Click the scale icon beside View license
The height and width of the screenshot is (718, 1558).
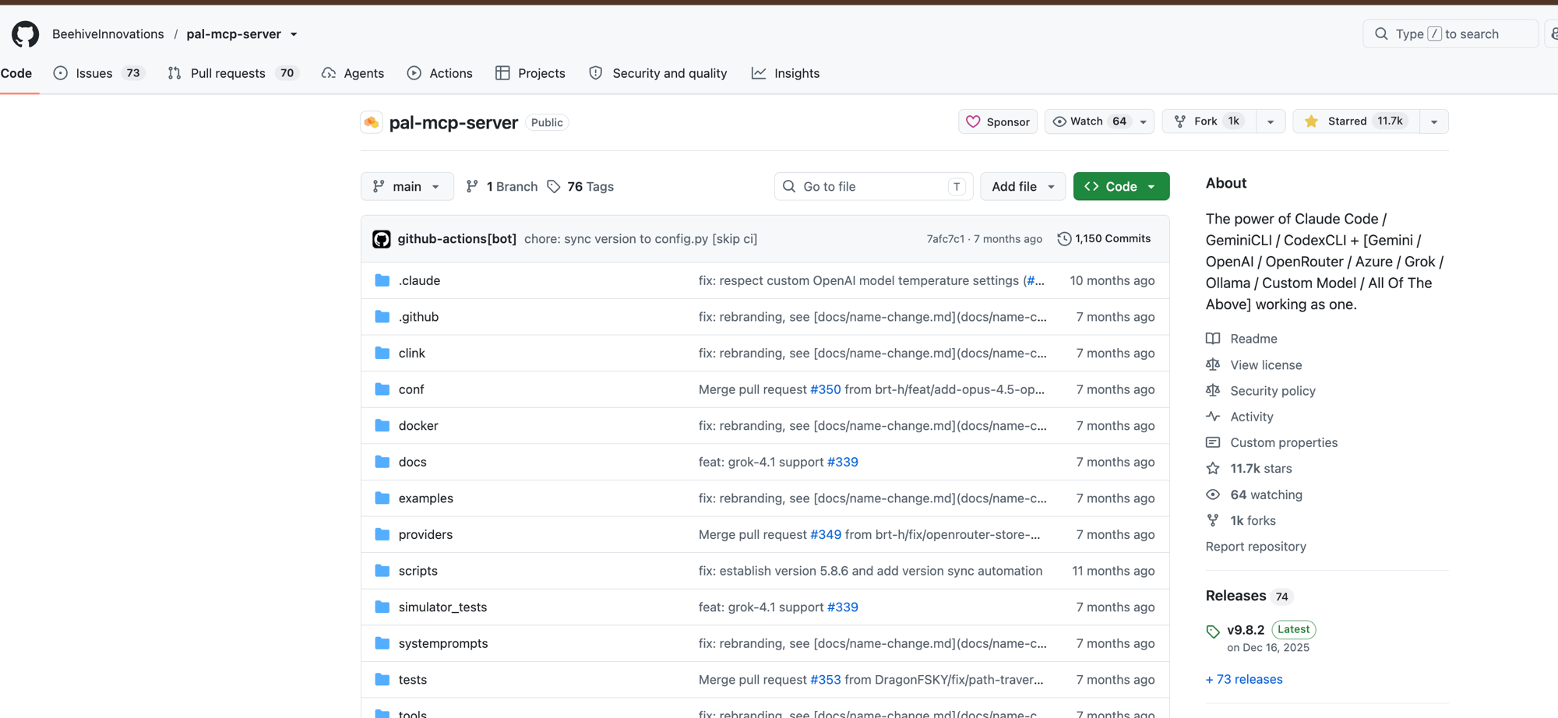click(x=1213, y=364)
